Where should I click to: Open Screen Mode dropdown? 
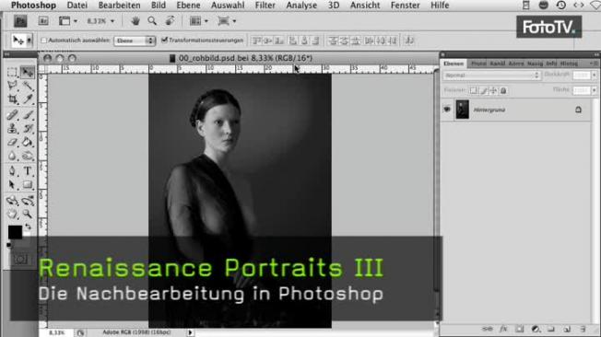click(227, 21)
